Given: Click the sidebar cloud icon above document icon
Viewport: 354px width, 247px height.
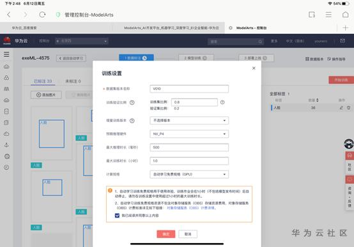Looking at the screenshot, I should [6, 100].
